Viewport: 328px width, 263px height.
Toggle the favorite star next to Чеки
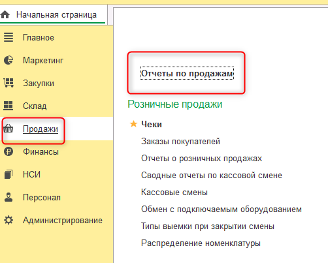133,124
